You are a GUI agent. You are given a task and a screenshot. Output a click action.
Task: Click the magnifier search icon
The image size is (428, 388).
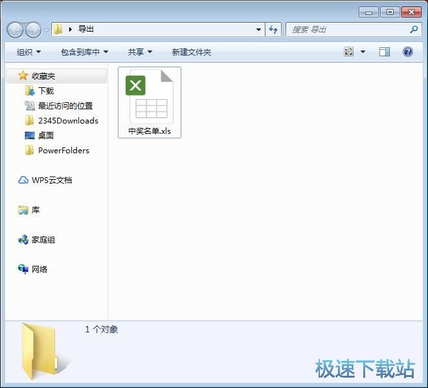click(414, 29)
